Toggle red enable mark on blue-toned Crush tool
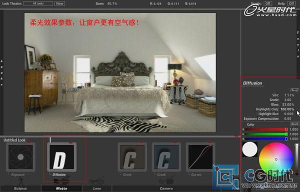This screenshot has width=300, height=192. 175,143
